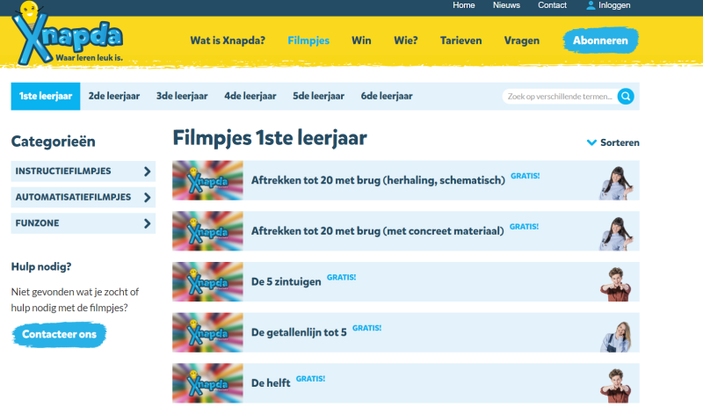Switch to the 3de leerjaar tab
703x407 pixels.
[x=182, y=96]
